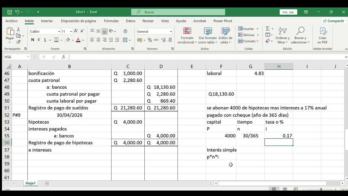Apply the red font color A
The width and height of the screenshot is (348, 196).
(x=78, y=40)
